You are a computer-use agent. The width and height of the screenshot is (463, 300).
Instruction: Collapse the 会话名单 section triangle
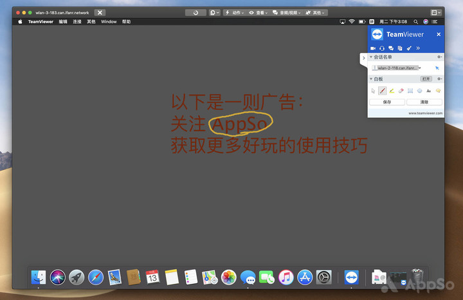pyautogui.click(x=371, y=57)
